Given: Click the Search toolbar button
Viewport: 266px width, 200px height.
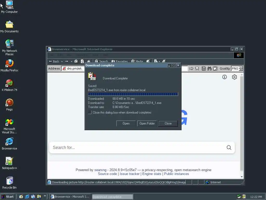Looking at the screenshot, I should pyautogui.click(x=101, y=61).
